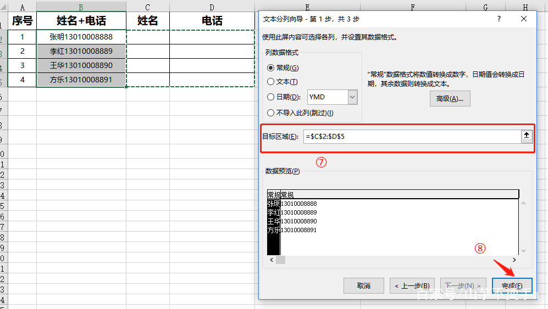
Task: Click cell 方乐13010008891
Action: click(81, 80)
